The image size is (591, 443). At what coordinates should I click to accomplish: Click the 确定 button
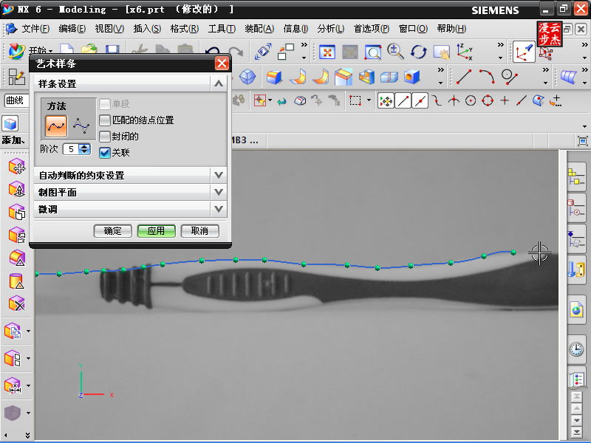(113, 231)
